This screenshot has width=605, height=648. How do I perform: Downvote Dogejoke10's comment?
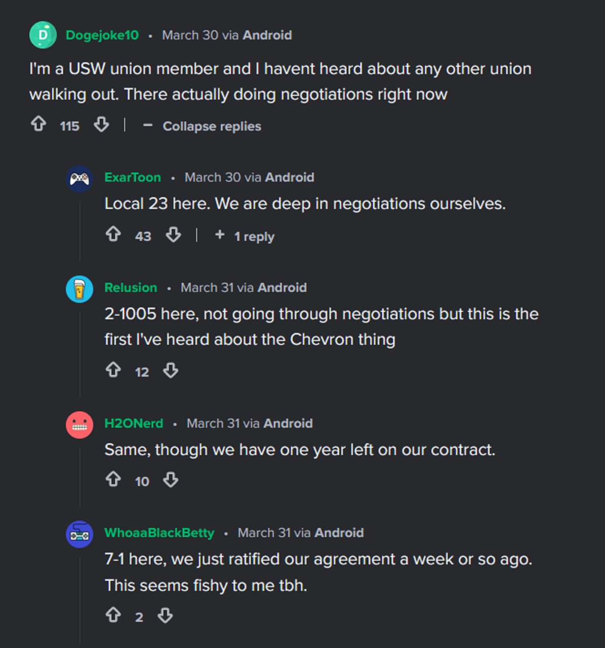coord(101,125)
